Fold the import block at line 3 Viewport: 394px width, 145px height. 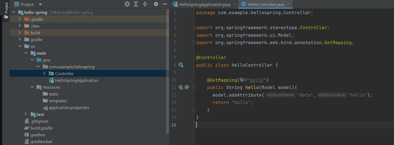[194, 28]
